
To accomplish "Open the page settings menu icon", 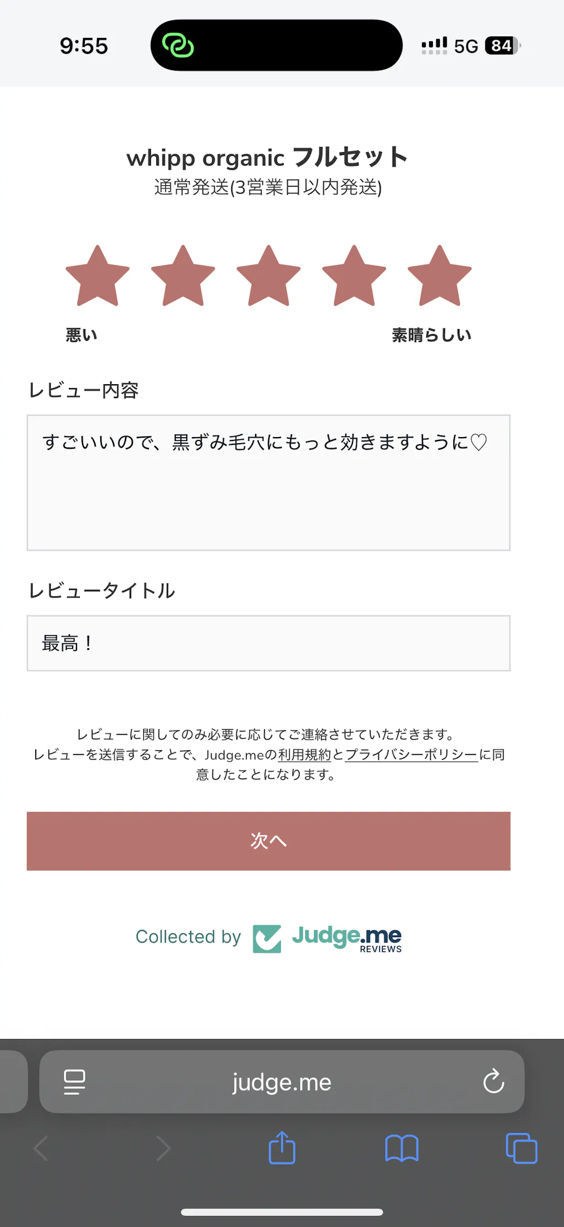I will (x=74, y=1081).
